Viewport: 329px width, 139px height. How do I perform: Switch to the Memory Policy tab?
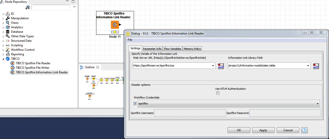192,49
